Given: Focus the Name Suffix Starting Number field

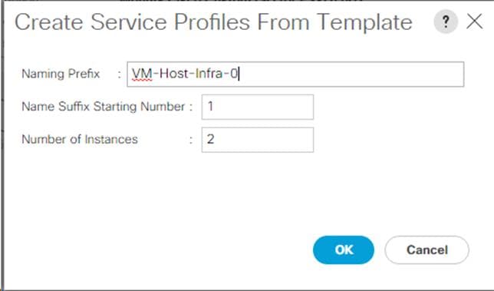Looking at the screenshot, I should (x=258, y=107).
